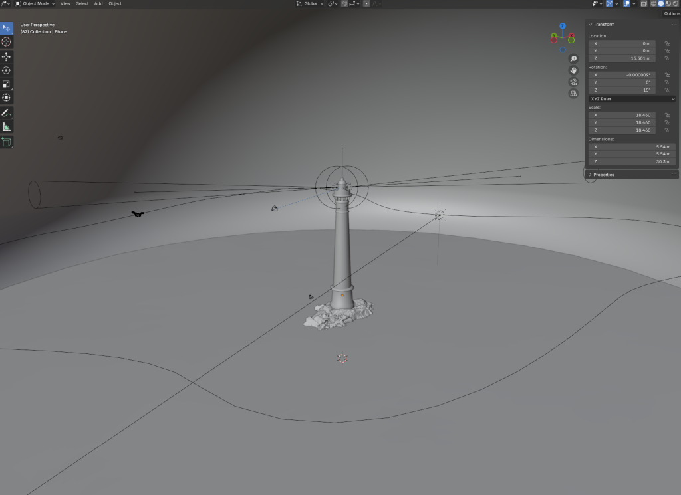Screen dimensions: 681x495
Task: Open the XYZ Euler rotation mode dropdown
Action: pyautogui.click(x=632, y=99)
